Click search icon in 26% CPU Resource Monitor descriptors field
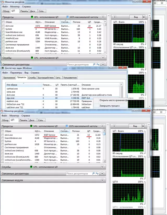Screen dimensions: 167x215 coord(94,64)
